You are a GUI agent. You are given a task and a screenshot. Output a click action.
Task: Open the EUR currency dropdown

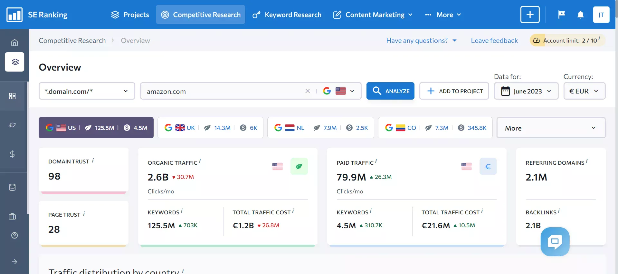point(584,91)
